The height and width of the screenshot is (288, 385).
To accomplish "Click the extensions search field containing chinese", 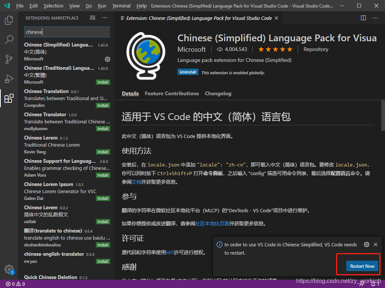I will (67, 32).
